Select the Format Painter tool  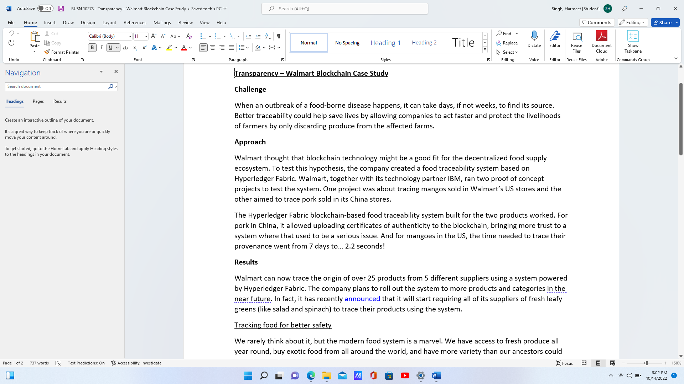pyautogui.click(x=62, y=52)
